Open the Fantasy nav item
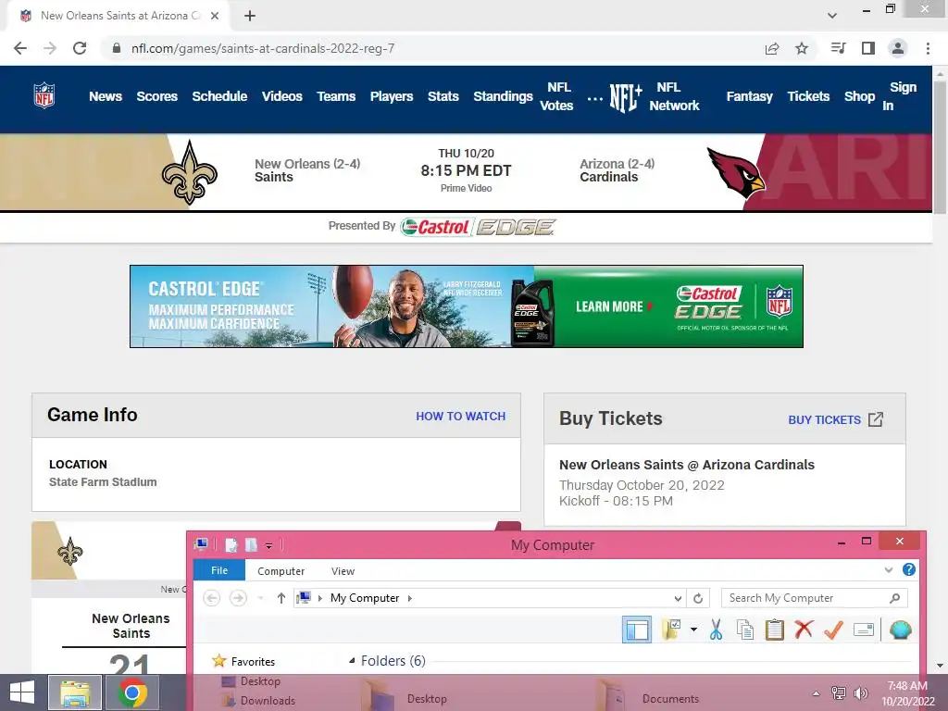The height and width of the screenshot is (711, 948). (749, 96)
